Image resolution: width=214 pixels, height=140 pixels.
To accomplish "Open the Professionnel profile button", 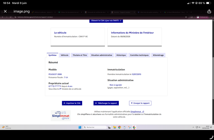I will 202,17.
